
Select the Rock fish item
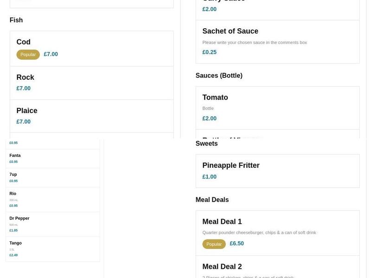tap(91, 82)
